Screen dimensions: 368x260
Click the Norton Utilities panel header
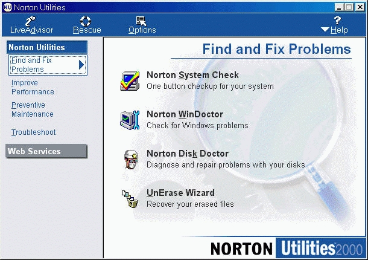pyautogui.click(x=47, y=47)
